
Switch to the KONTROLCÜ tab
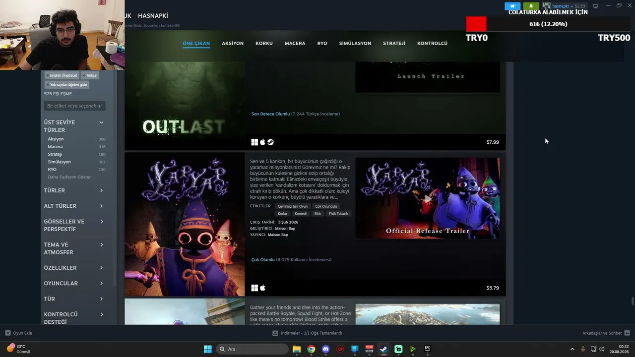pyautogui.click(x=432, y=43)
